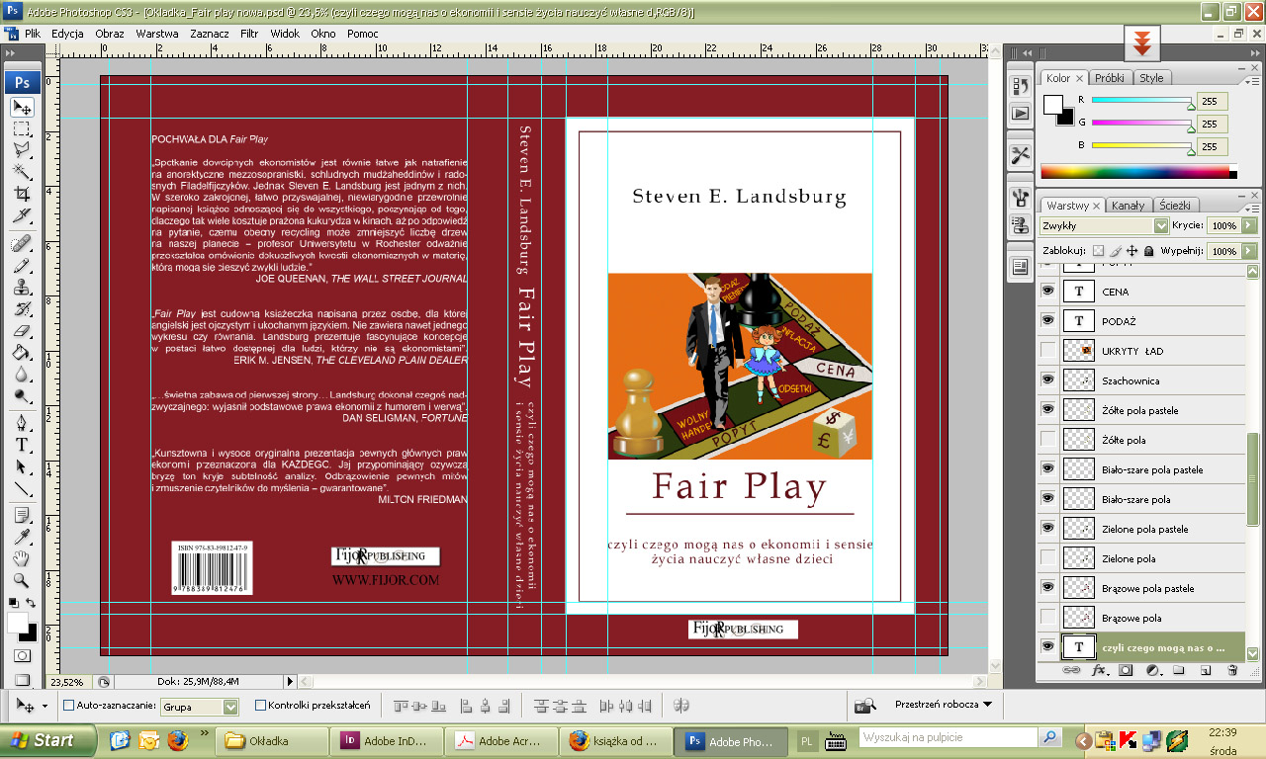Switch to the Kanały tab
The height and width of the screenshot is (759, 1266).
coord(1128,206)
